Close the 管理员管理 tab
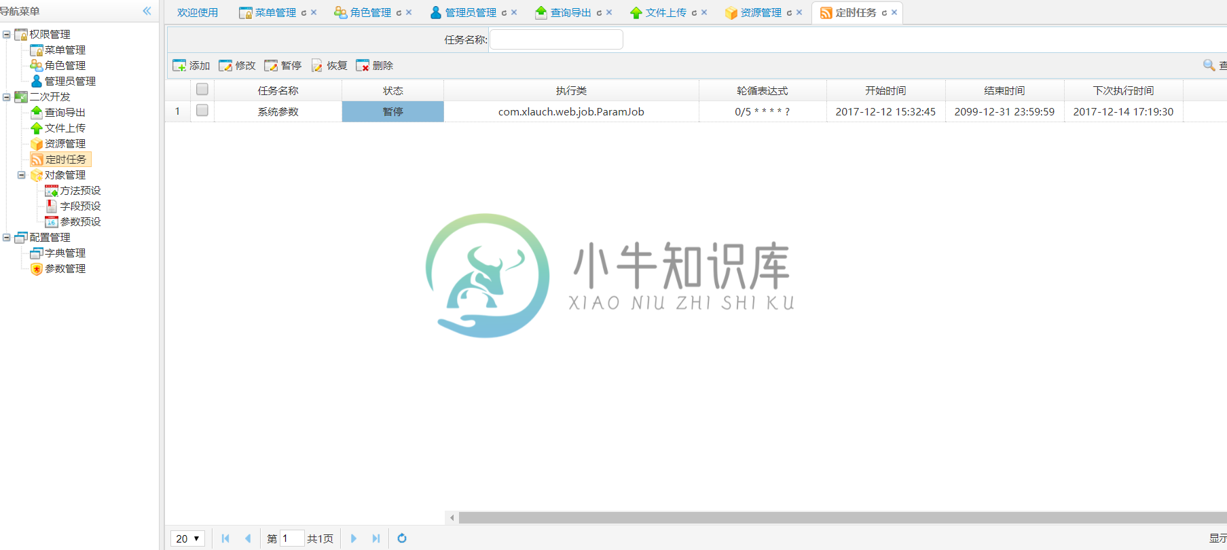Image resolution: width=1227 pixels, height=550 pixels. 514,13
